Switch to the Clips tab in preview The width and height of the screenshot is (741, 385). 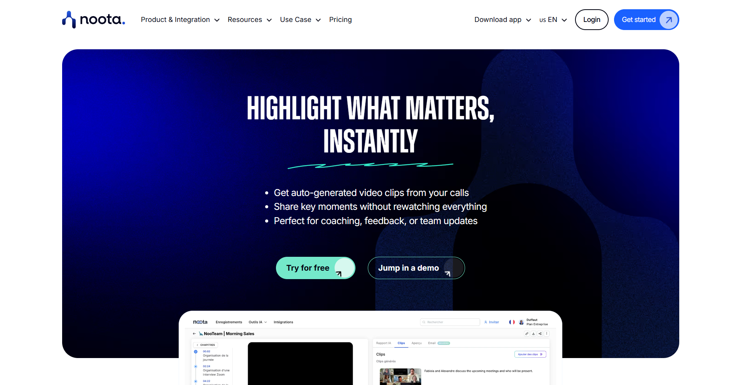point(401,343)
